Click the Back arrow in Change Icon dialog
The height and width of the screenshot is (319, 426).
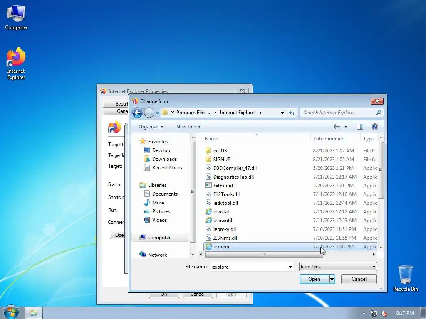pyautogui.click(x=137, y=113)
